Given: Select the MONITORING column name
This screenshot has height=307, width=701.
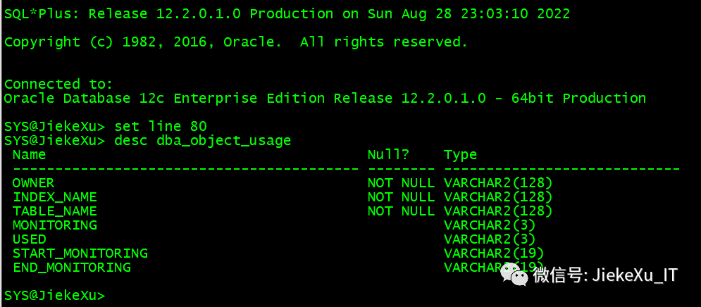Looking at the screenshot, I should (x=54, y=225).
